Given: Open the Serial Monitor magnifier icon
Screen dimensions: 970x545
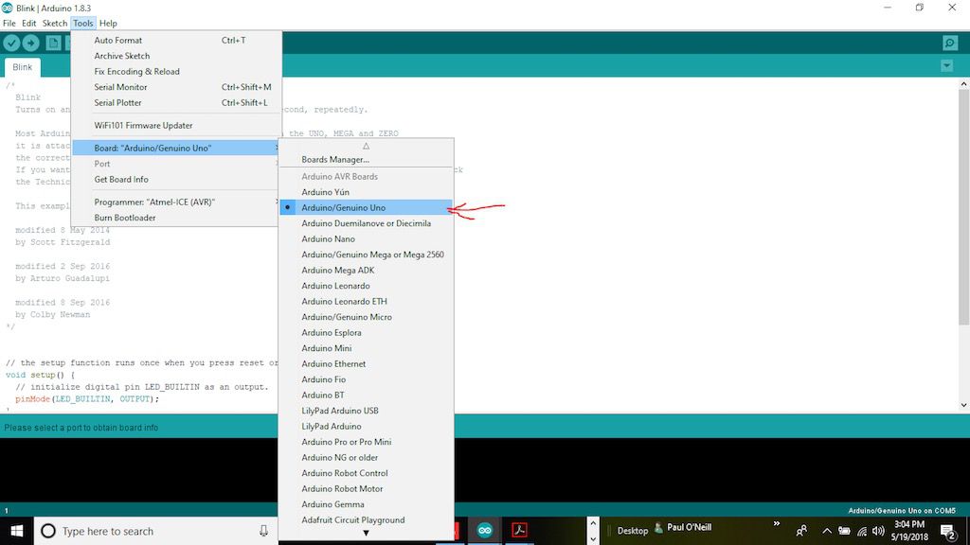Looking at the screenshot, I should pos(949,43).
